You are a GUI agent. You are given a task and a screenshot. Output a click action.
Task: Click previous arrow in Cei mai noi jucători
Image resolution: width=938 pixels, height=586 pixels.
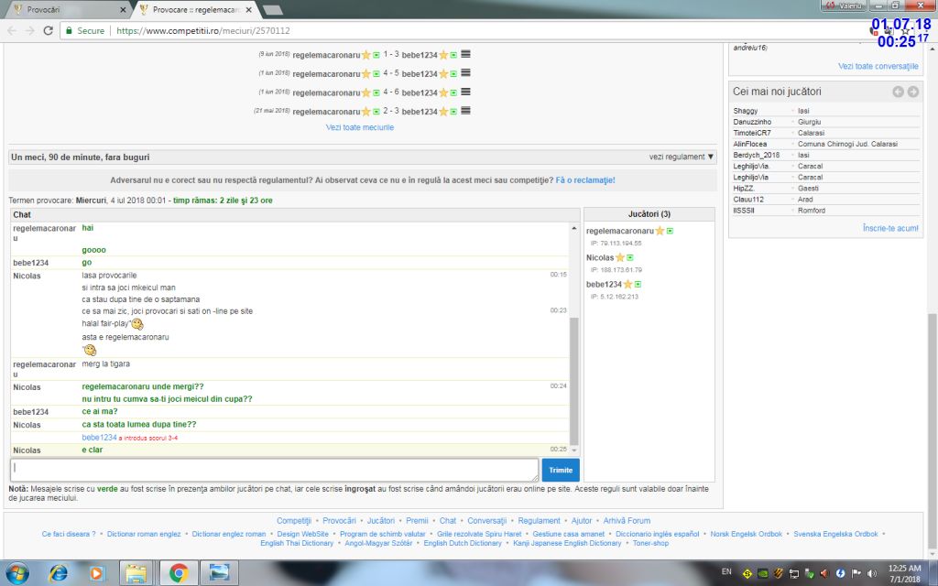pos(898,92)
